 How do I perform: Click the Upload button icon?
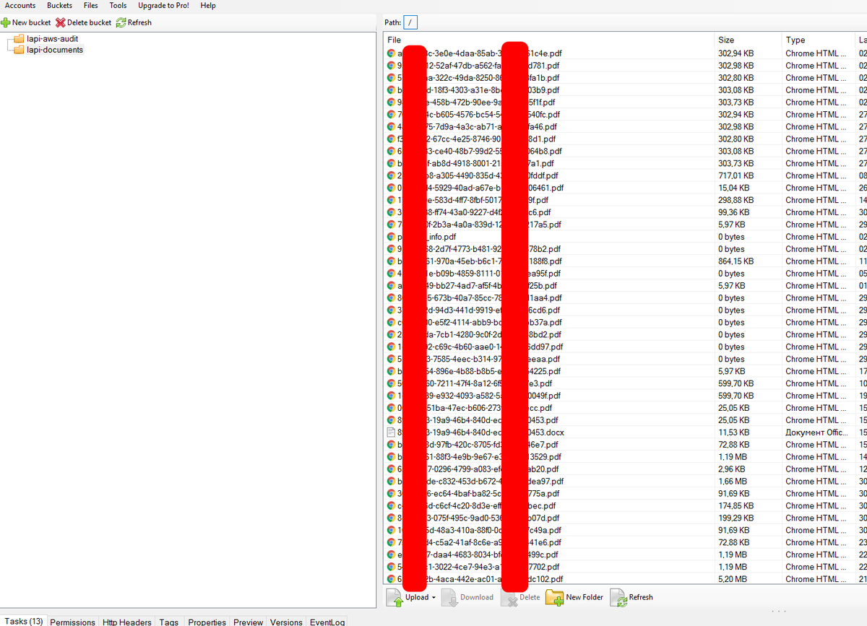(395, 597)
